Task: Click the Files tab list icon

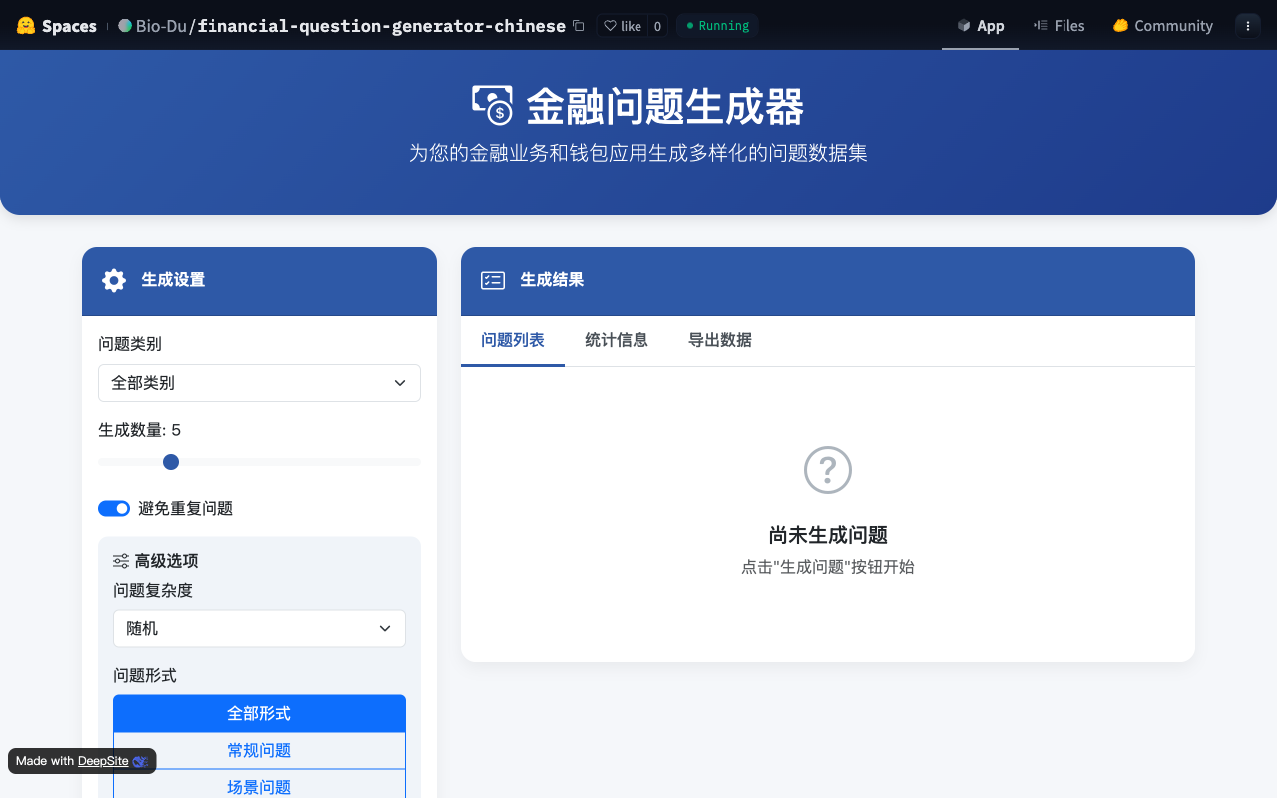Action: (x=1041, y=26)
